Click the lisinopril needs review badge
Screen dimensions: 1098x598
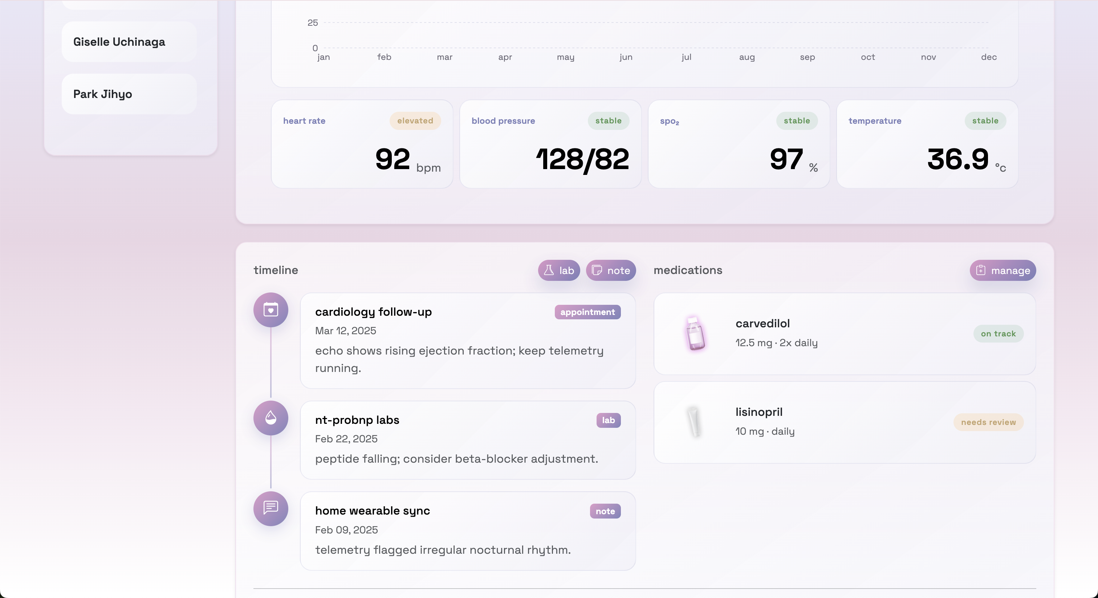tap(988, 422)
